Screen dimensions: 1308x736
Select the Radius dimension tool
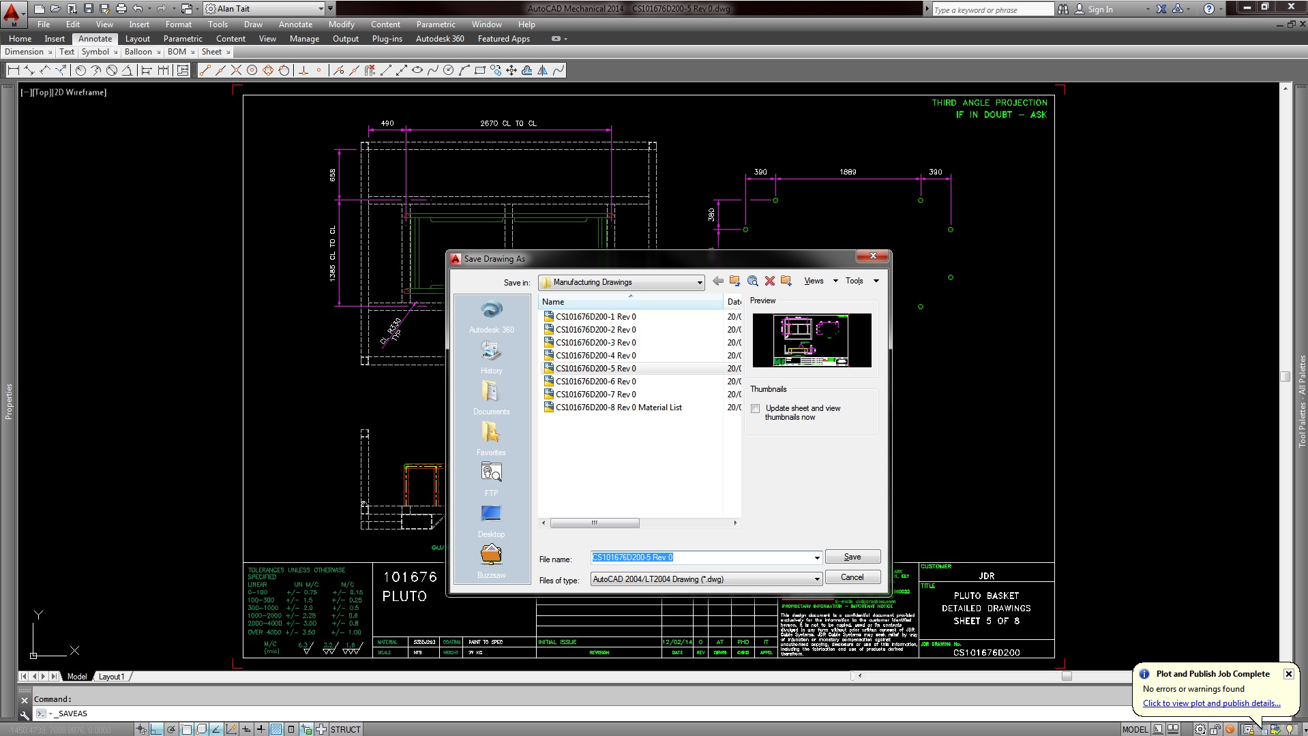click(81, 70)
